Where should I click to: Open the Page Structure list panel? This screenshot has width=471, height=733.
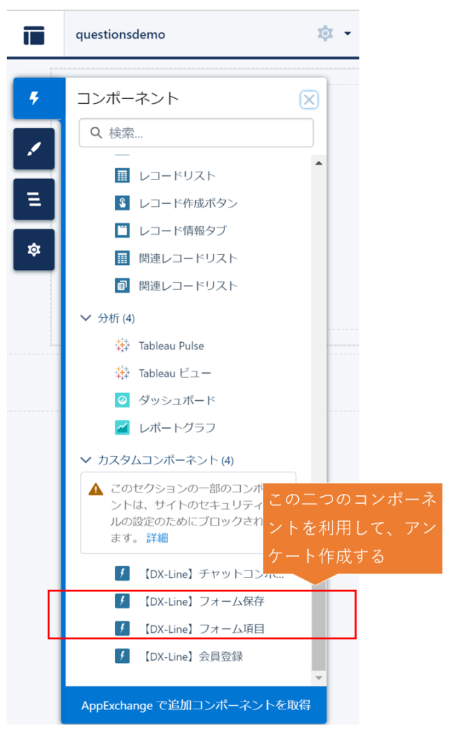pyautogui.click(x=34, y=199)
